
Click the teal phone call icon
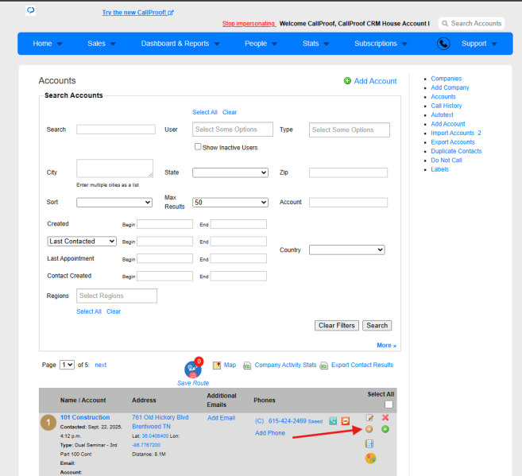[333, 421]
